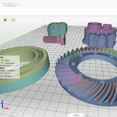
Task: Select the Ortho projection view
Action: (13, 21)
